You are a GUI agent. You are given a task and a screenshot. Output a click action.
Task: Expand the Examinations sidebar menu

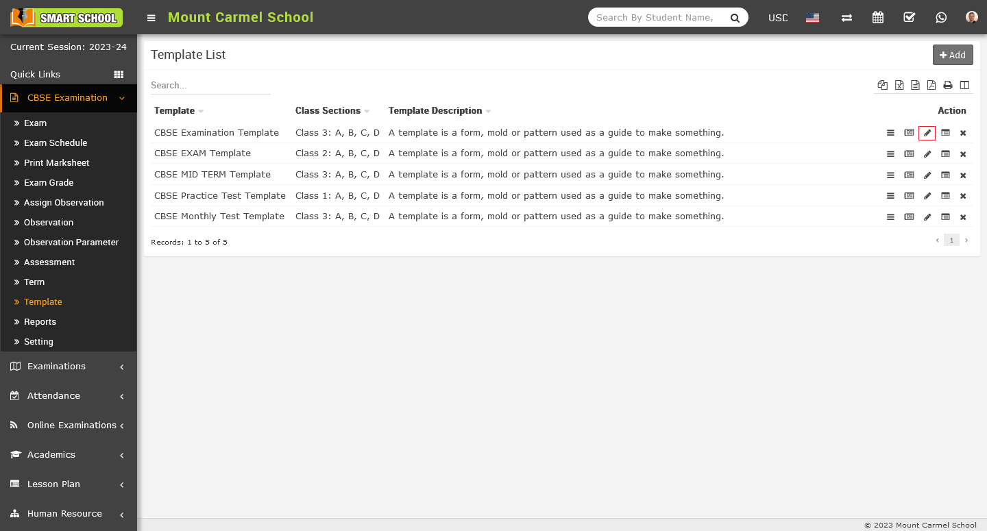(69, 367)
